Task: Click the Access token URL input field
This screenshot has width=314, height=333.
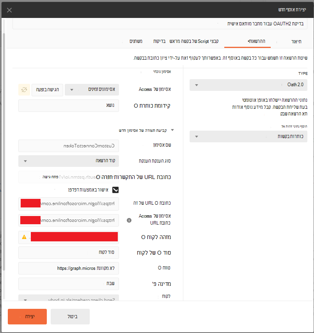Action: coord(69,220)
